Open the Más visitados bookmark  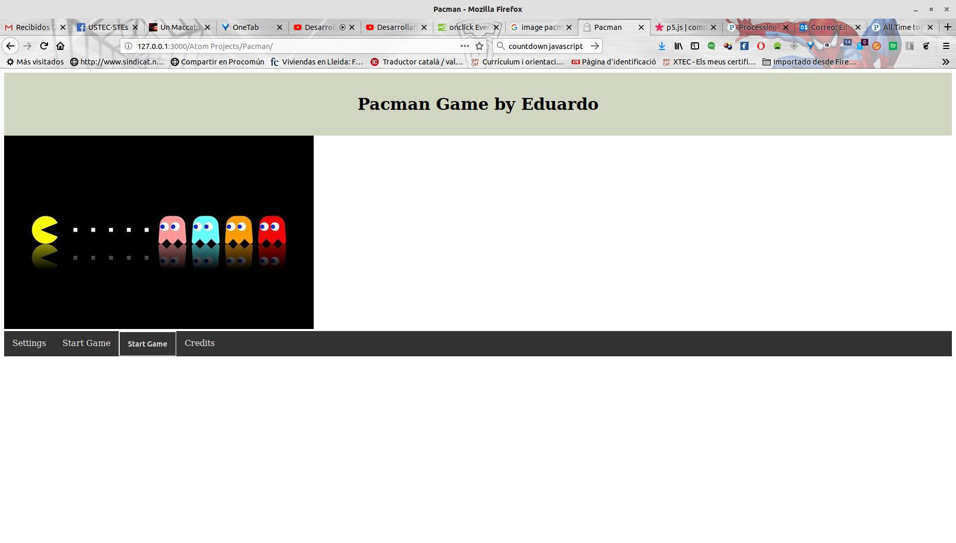[x=35, y=62]
